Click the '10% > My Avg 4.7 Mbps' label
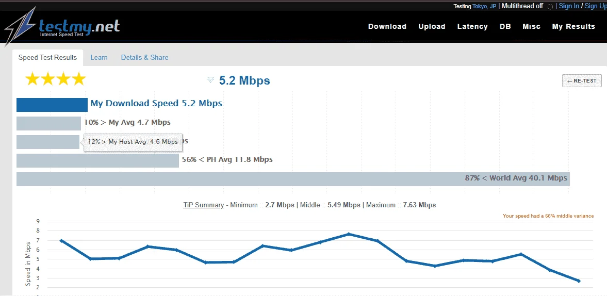Viewport: 607px width, 296px height. pos(127,122)
